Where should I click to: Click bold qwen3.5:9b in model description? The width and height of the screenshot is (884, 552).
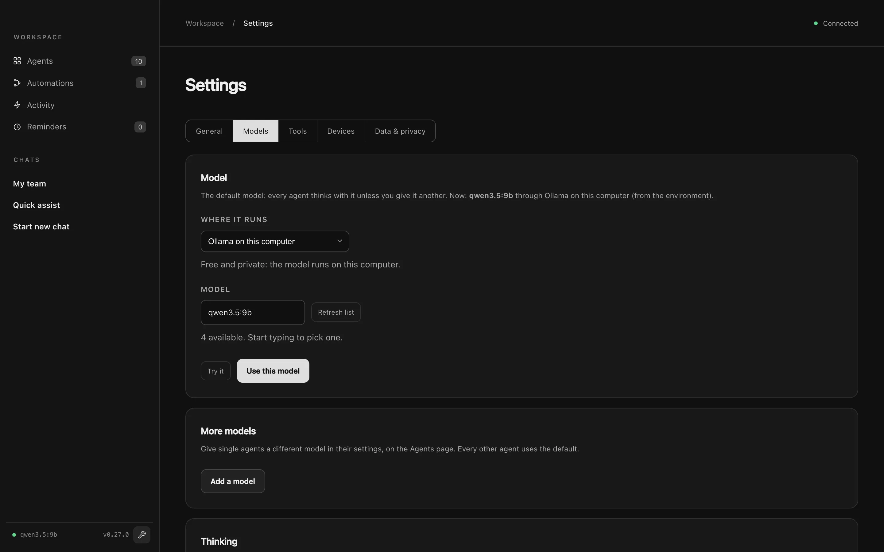[490, 196]
